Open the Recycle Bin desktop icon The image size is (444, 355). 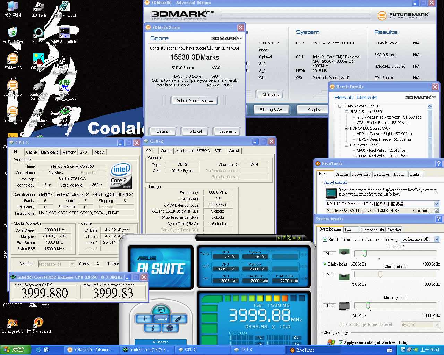click(13, 35)
